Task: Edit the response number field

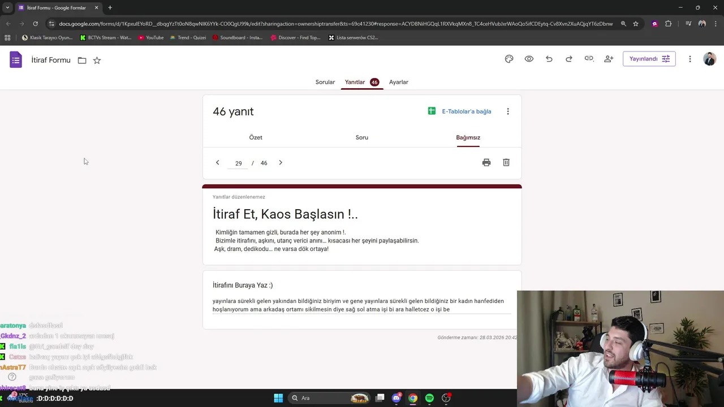Action: 238,163
